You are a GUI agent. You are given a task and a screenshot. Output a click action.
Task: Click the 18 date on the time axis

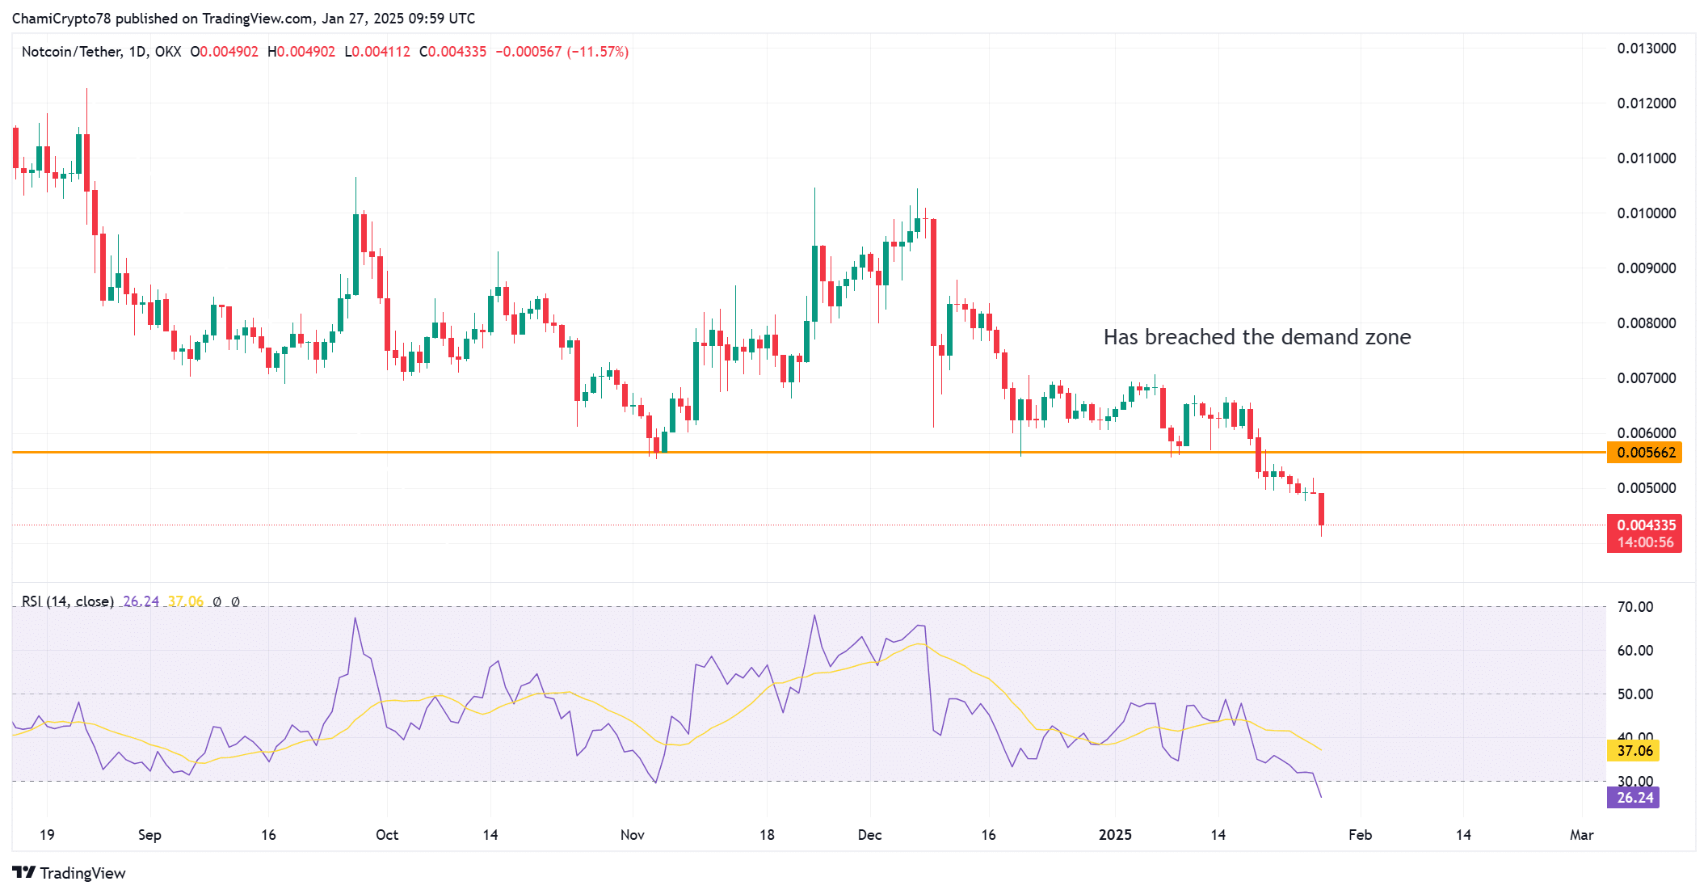(x=767, y=835)
